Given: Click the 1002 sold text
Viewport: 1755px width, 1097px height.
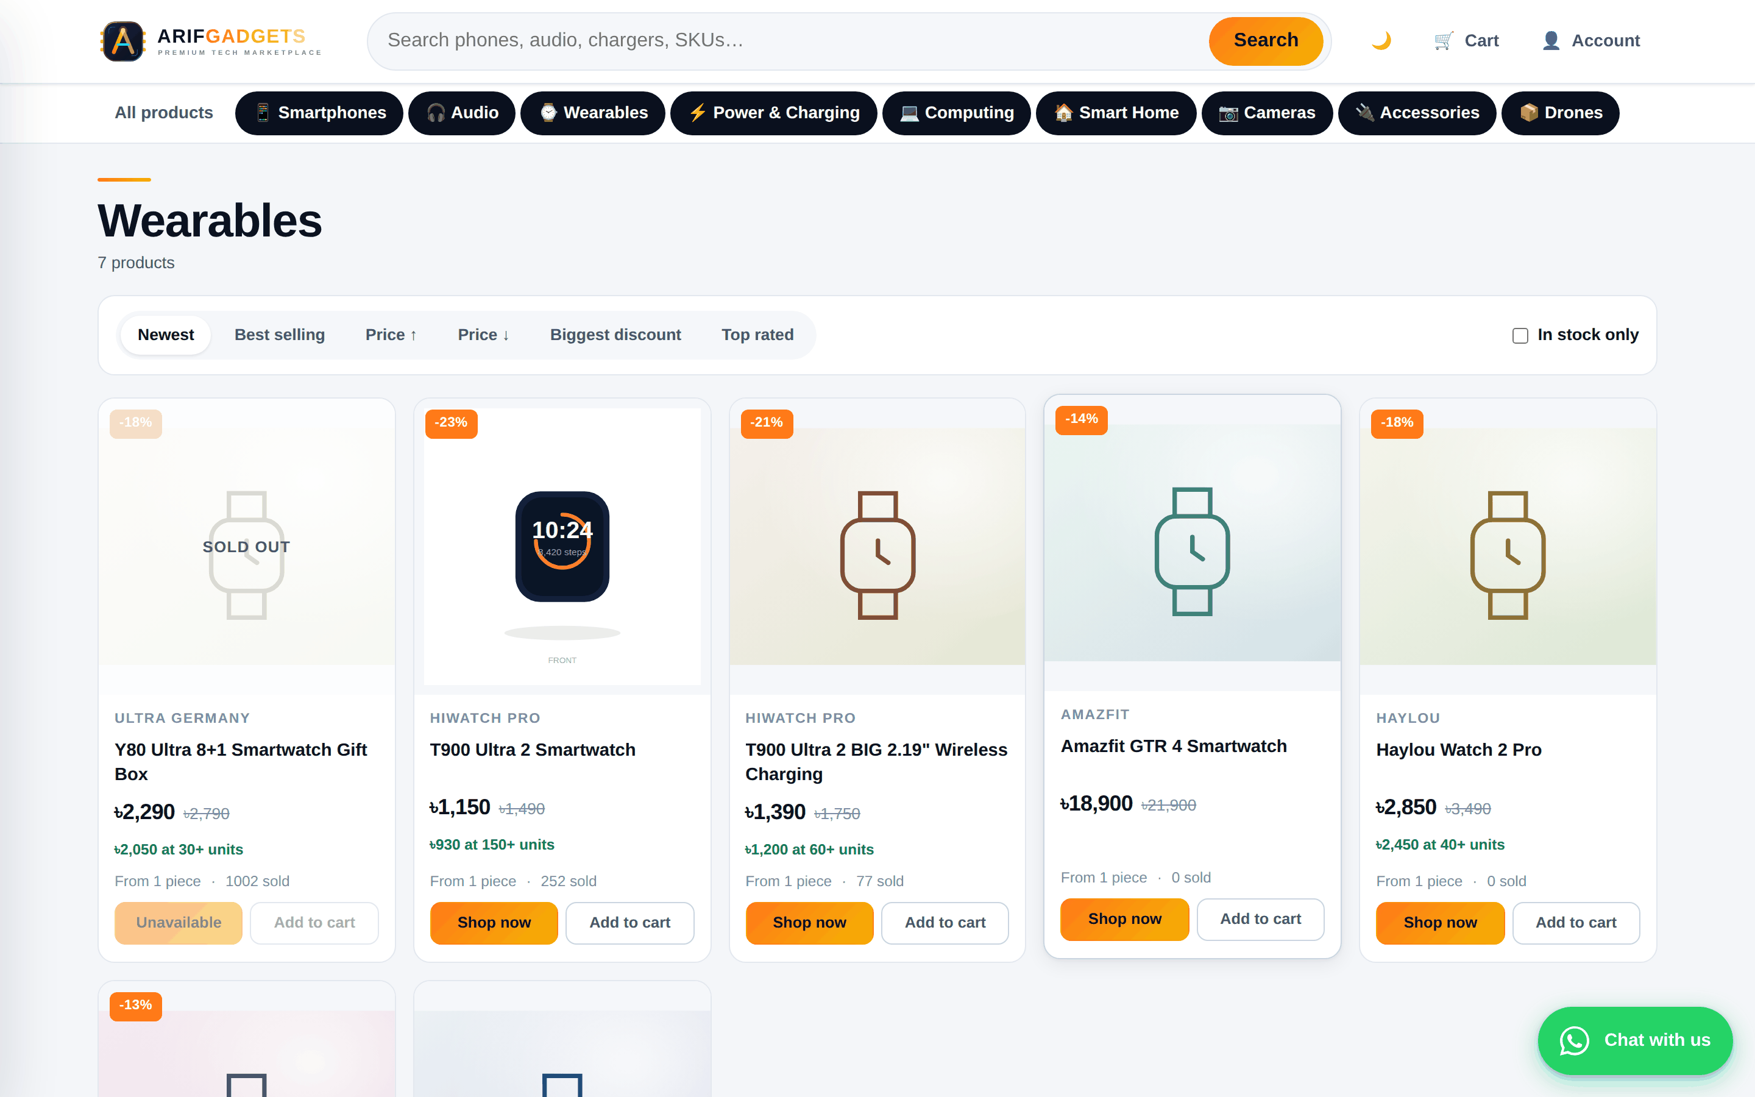Looking at the screenshot, I should (257, 881).
